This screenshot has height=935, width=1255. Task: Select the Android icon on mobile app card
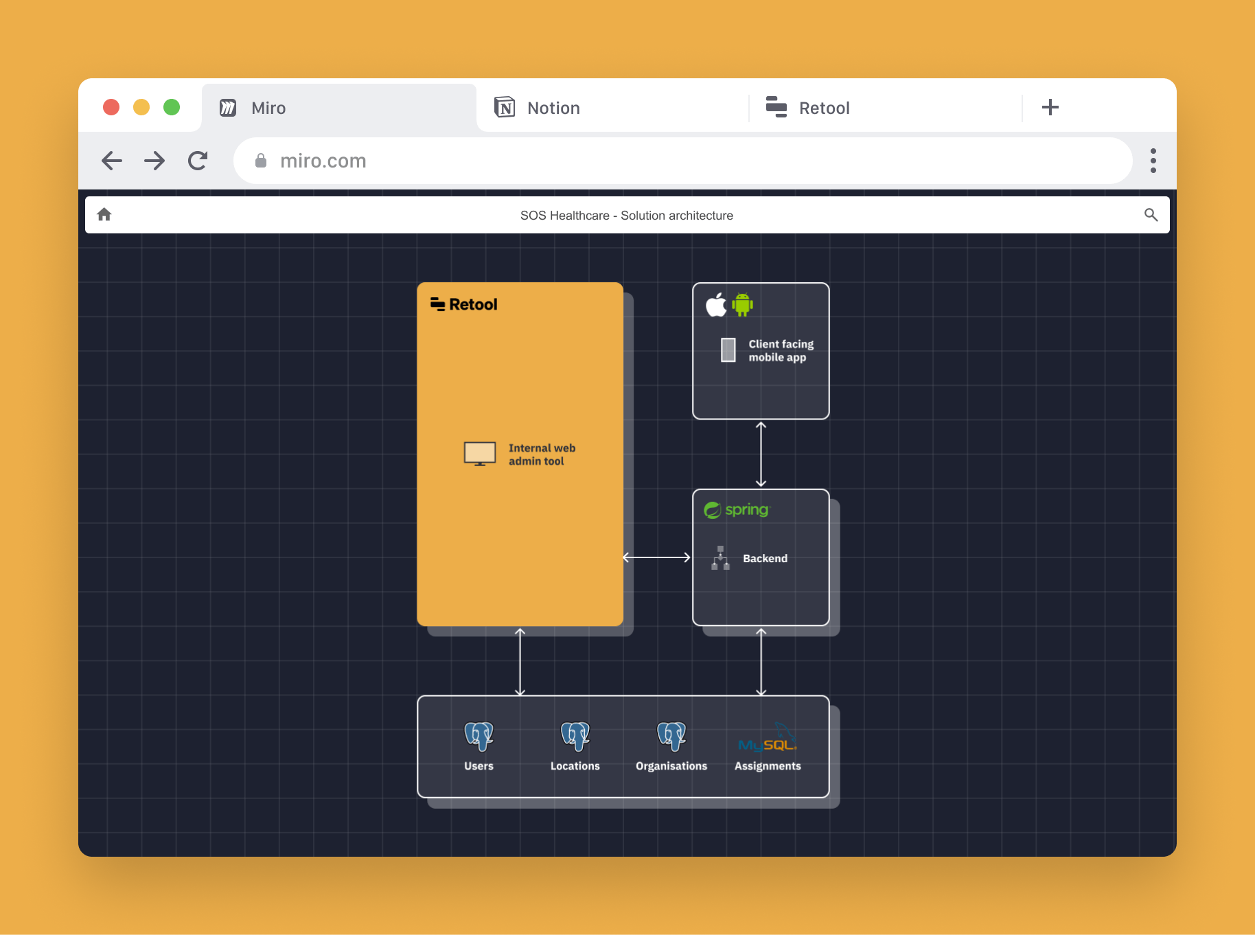[744, 305]
